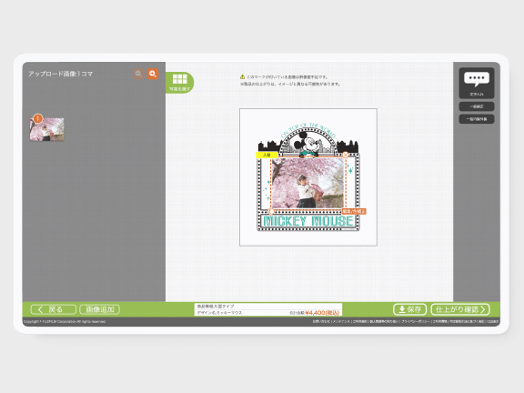Click the orange zoom-in magnifier icon
The width and height of the screenshot is (524, 393).
[153, 74]
